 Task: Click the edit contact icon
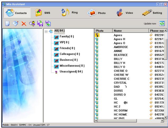point(15,24)
